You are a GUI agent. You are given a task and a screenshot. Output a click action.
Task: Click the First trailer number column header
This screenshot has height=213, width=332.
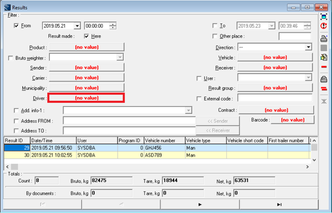288,141
